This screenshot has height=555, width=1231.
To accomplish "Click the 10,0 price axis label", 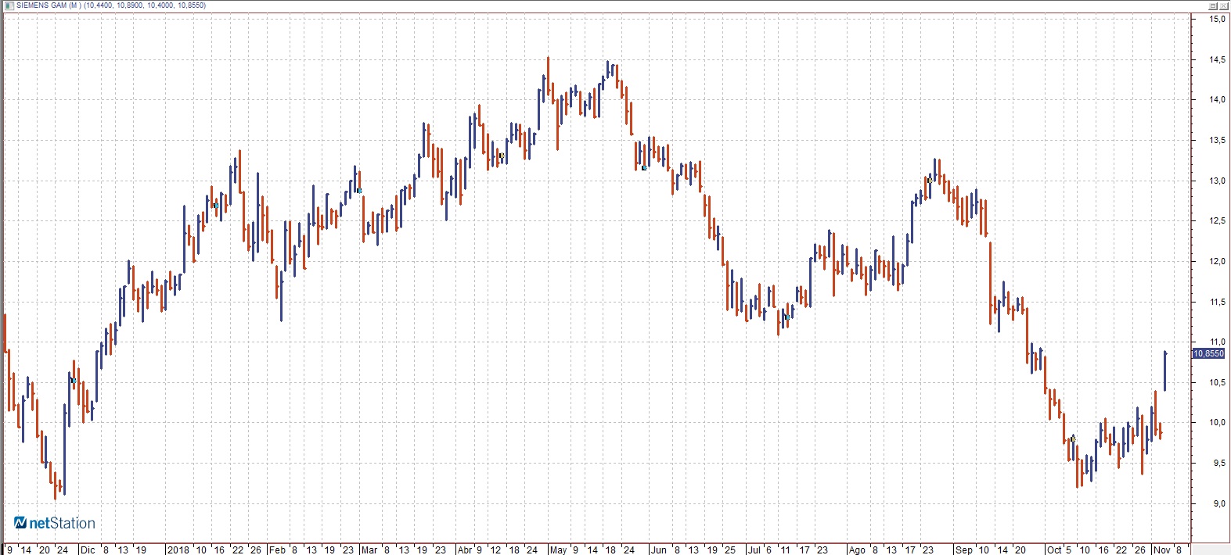I will (1218, 423).
